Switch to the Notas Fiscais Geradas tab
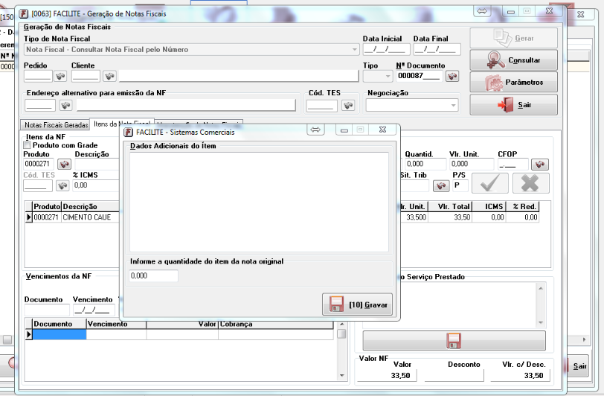This screenshot has height=396, width=604. pyautogui.click(x=56, y=125)
